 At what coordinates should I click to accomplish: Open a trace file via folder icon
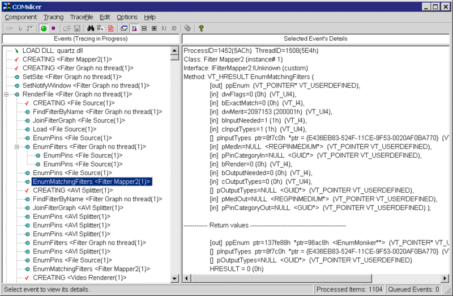coord(67,28)
